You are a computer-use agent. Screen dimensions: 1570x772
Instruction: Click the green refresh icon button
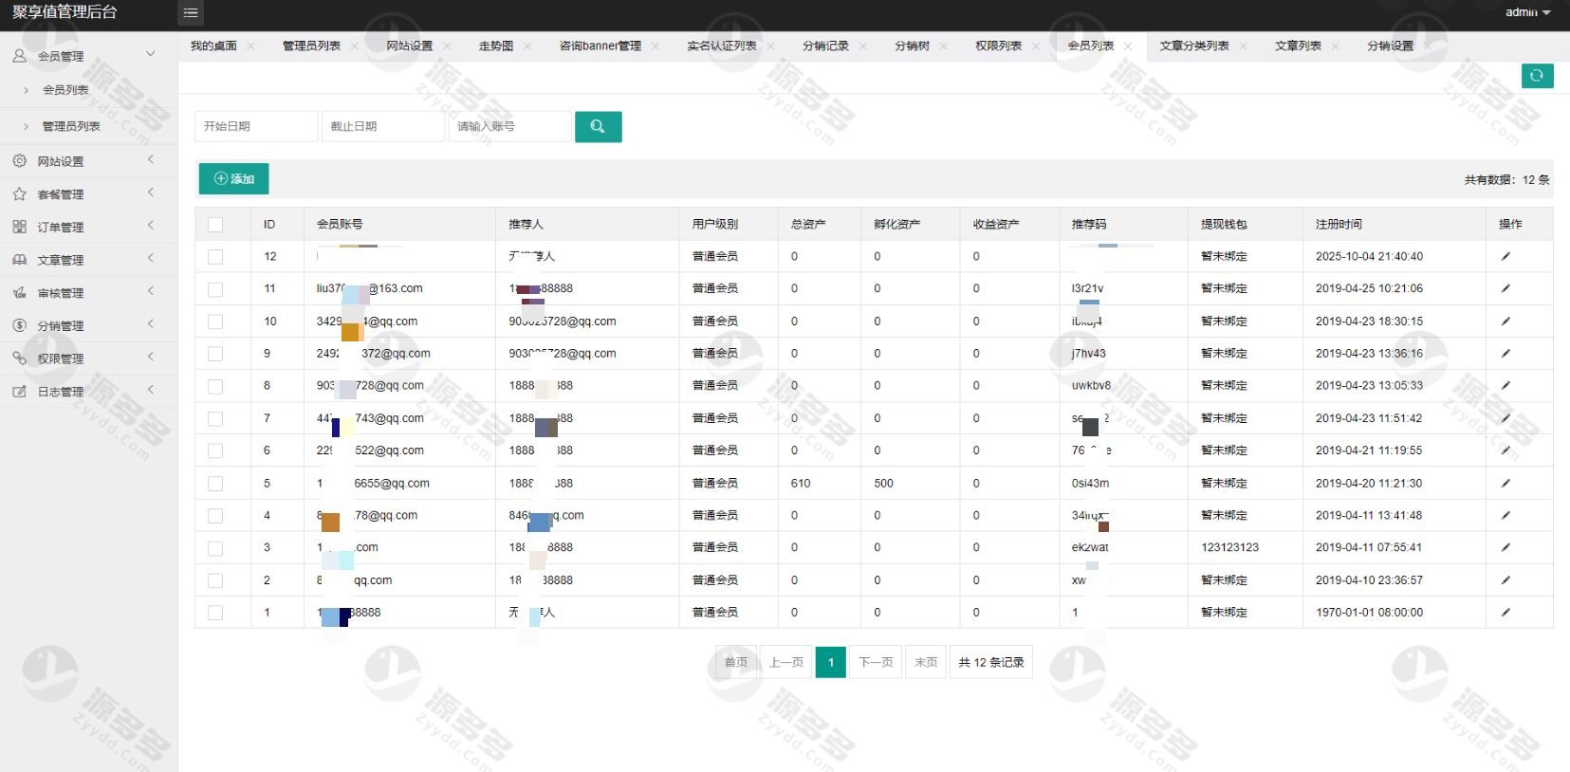(1537, 76)
